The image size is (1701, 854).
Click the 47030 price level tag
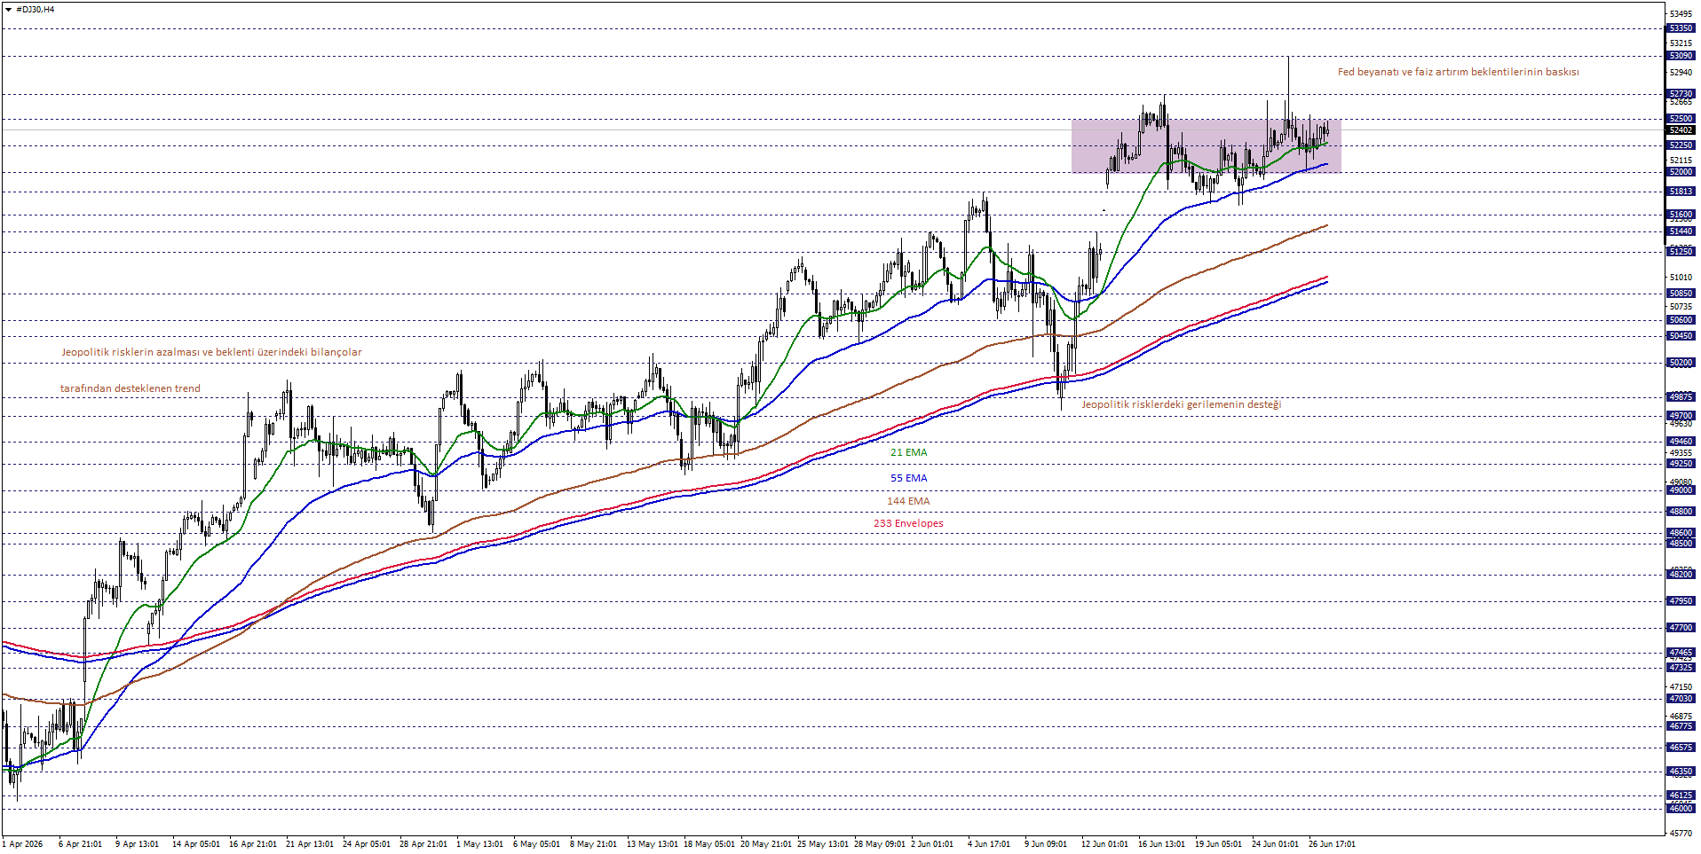1681,699
